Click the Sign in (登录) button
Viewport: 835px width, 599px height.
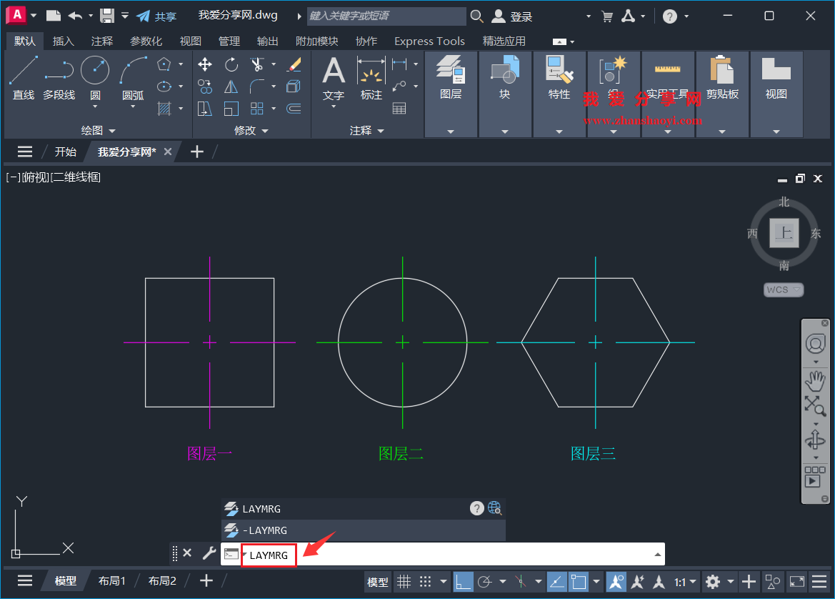tap(511, 16)
